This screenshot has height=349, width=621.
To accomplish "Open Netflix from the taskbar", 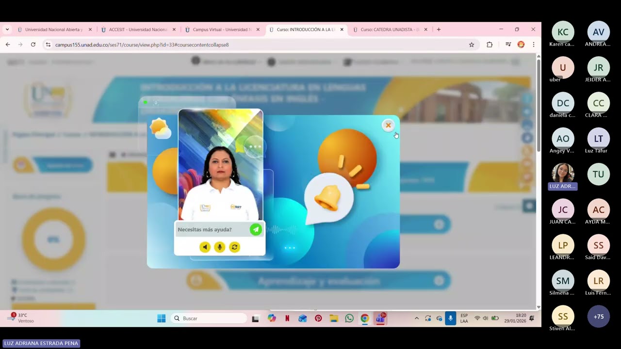I will (287, 318).
